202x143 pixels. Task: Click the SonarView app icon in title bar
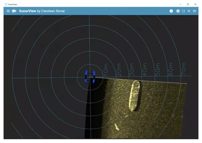point(5,4)
